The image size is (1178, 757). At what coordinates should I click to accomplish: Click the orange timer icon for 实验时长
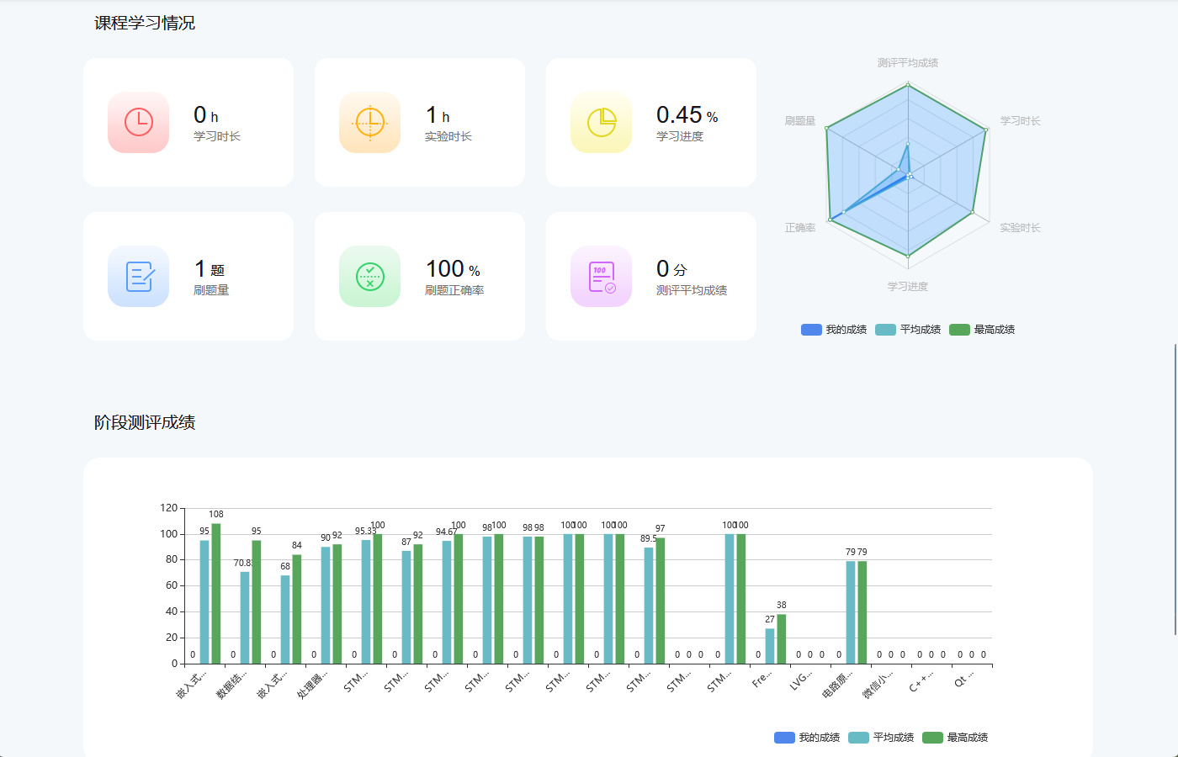pos(369,123)
